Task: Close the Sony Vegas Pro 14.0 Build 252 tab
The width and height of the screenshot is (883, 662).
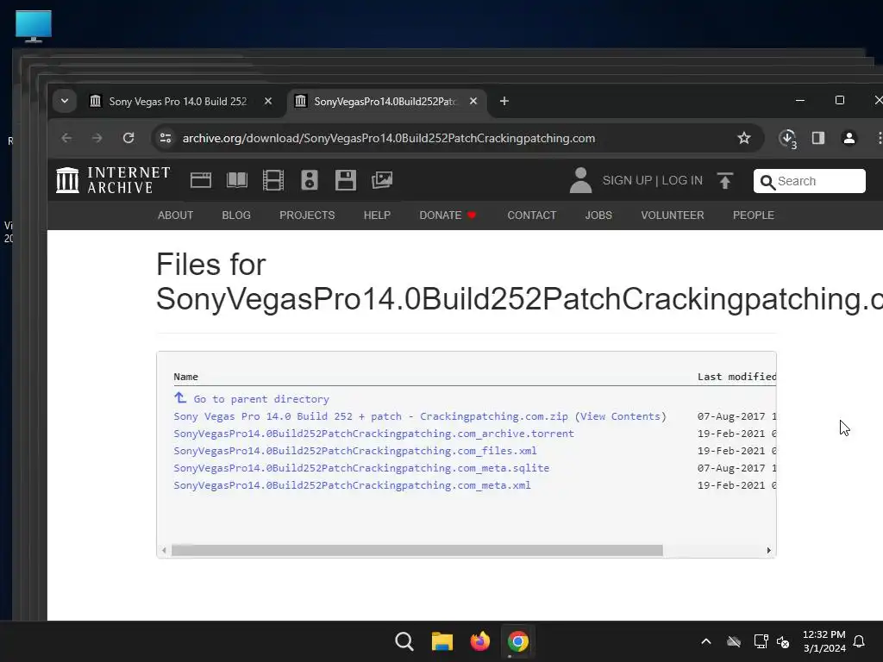Action: coord(268,102)
